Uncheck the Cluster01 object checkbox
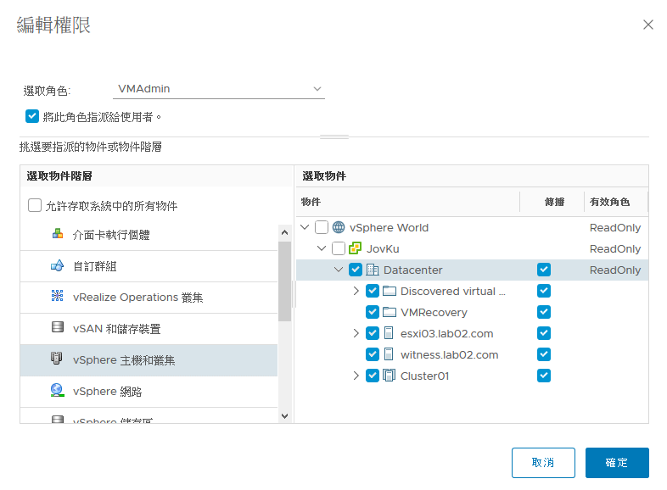Viewport: 667px width, 490px height. point(373,376)
